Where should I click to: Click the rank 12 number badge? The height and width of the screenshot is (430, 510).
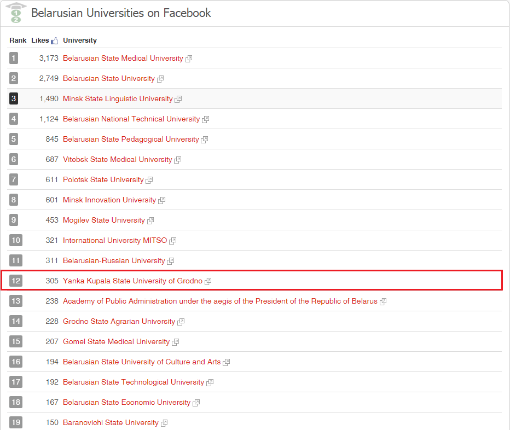tap(16, 281)
